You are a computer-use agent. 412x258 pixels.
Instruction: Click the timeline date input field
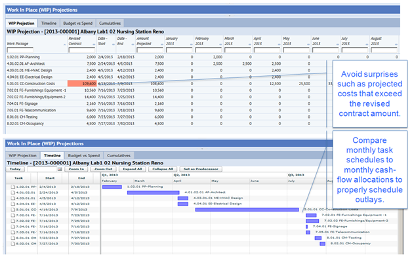tap(42, 170)
